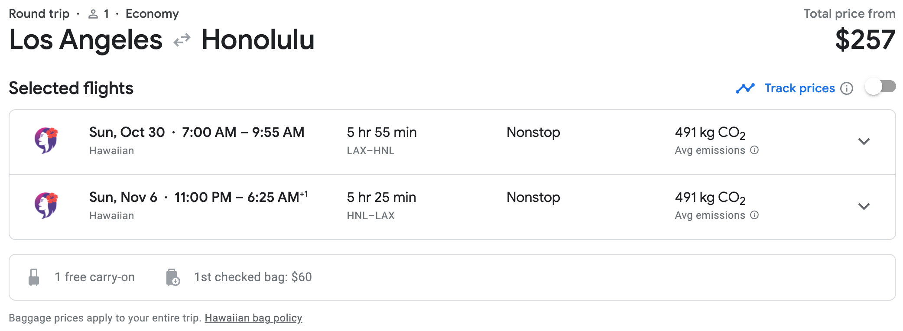The width and height of the screenshot is (903, 331).
Task: Enable the Track prices toggle
Action: coord(880,87)
